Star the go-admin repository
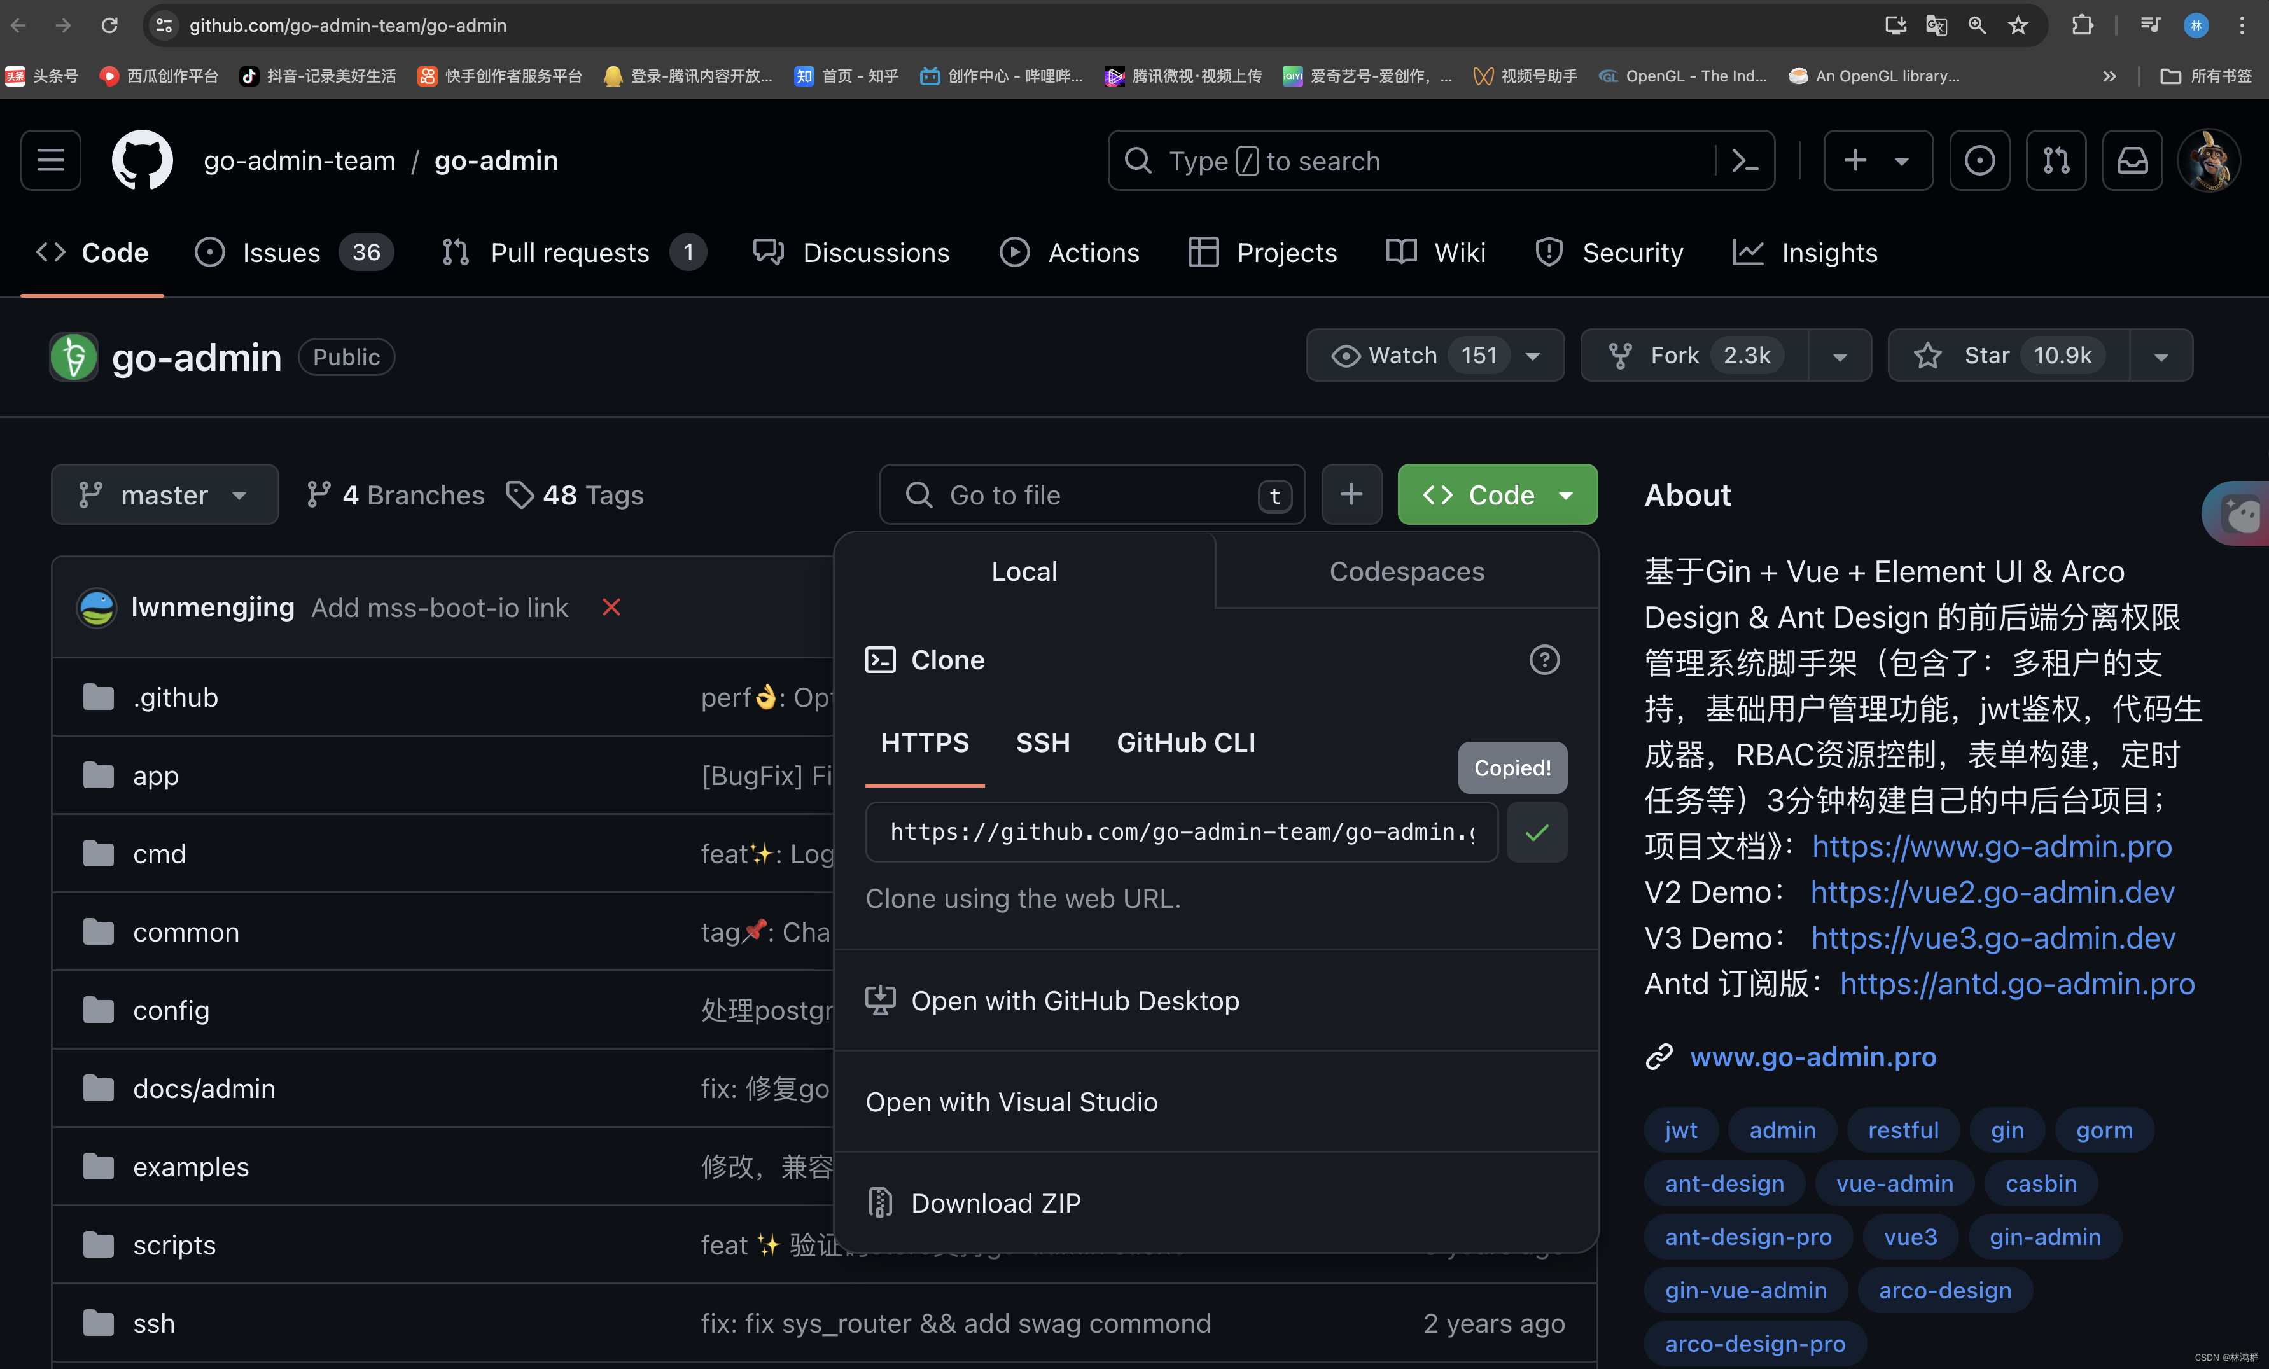Viewport: 2269px width, 1369px height. click(2008, 356)
